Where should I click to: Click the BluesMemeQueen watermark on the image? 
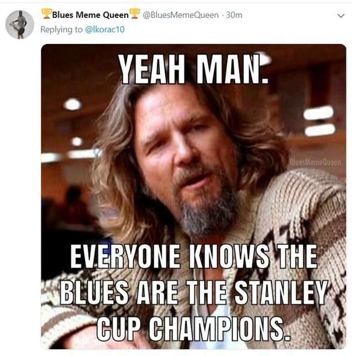(315, 162)
